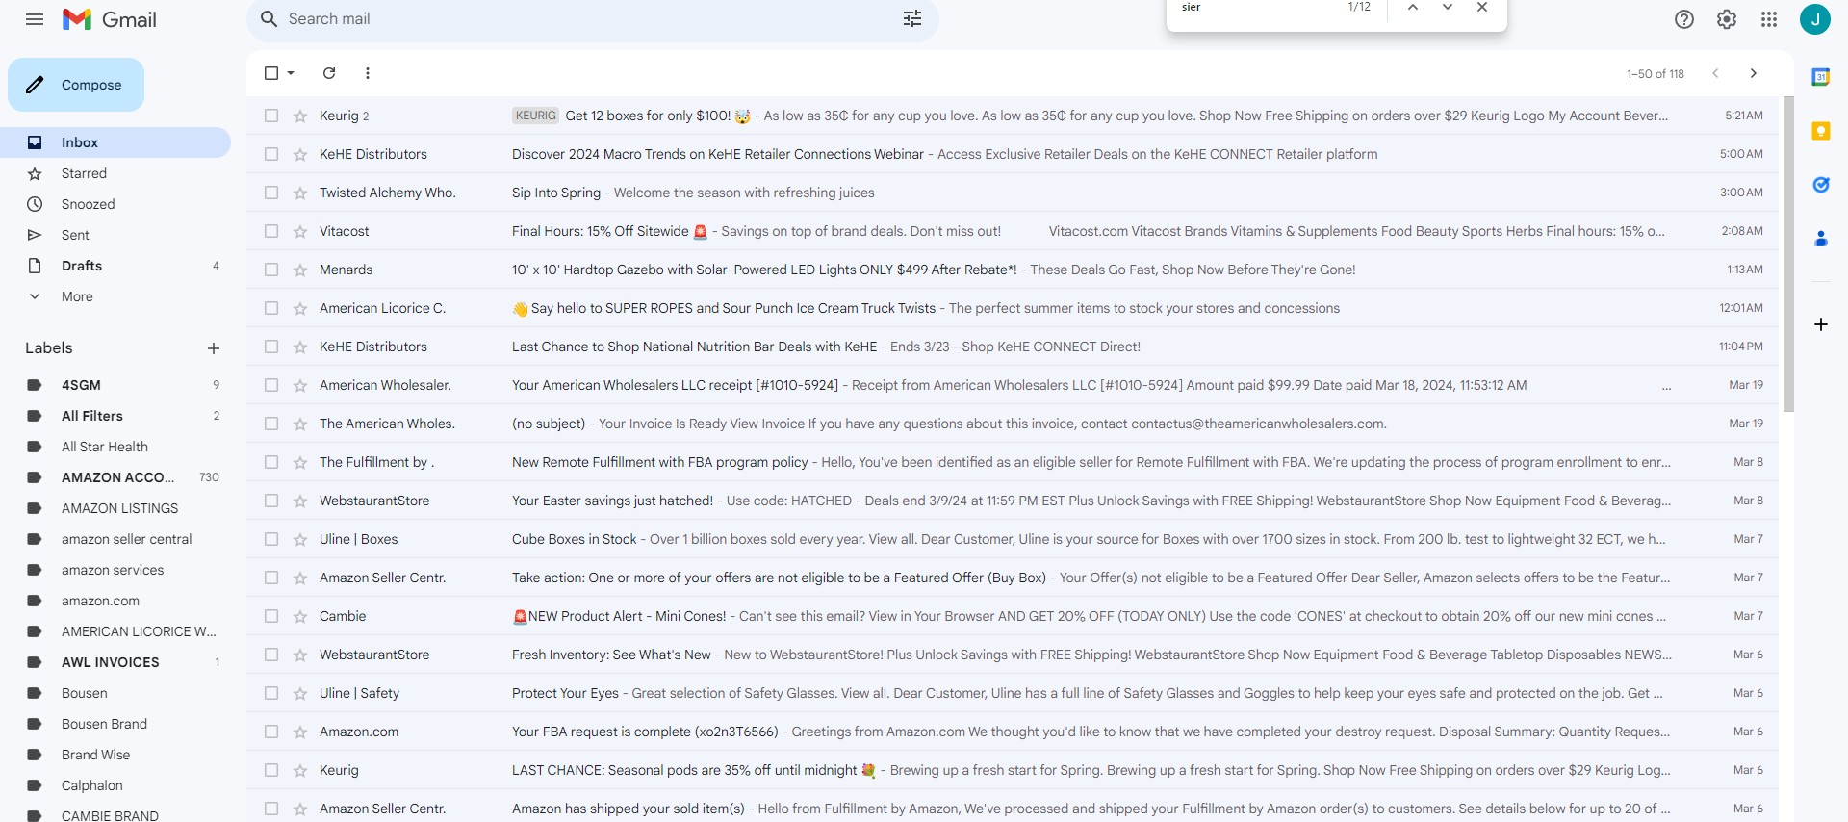Get add-ons plus icon in side panel

pyautogui.click(x=1821, y=324)
